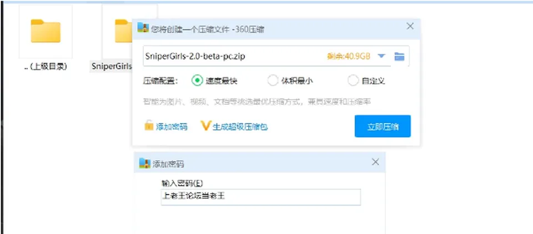Close the 添加密码 dialog
Image resolution: width=533 pixels, height=234 pixels.
(x=375, y=162)
